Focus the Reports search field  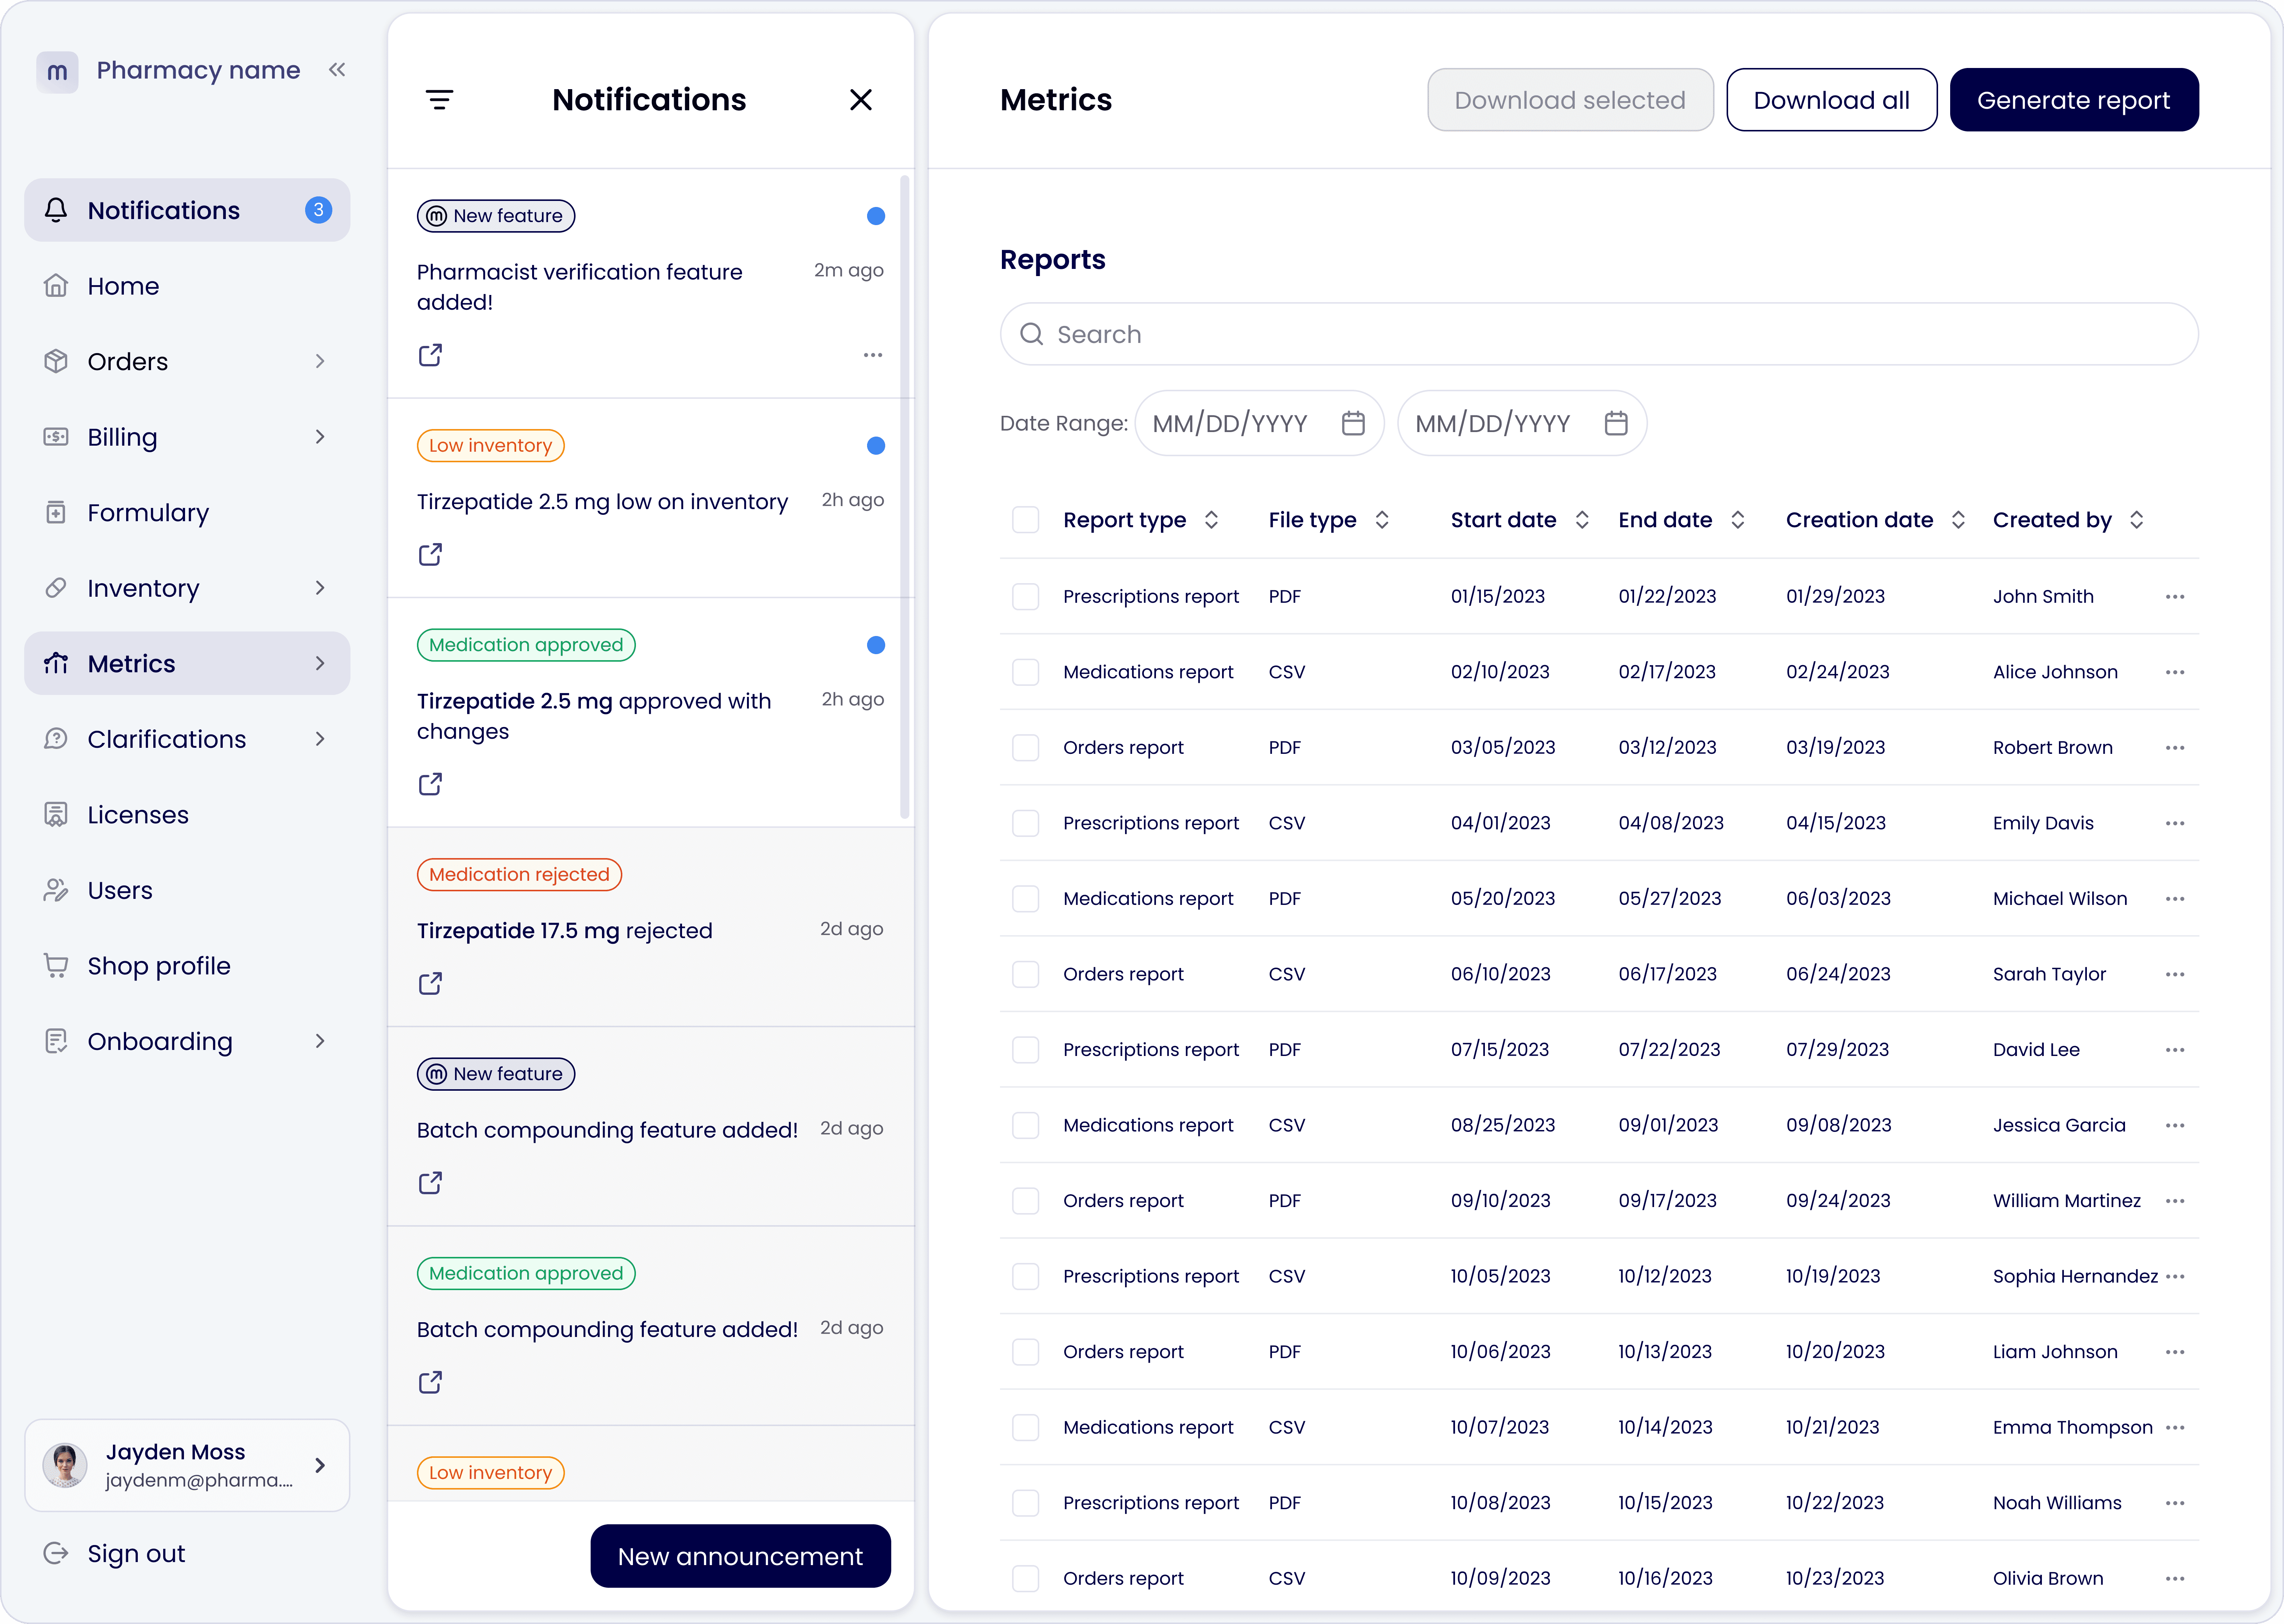tap(1599, 334)
